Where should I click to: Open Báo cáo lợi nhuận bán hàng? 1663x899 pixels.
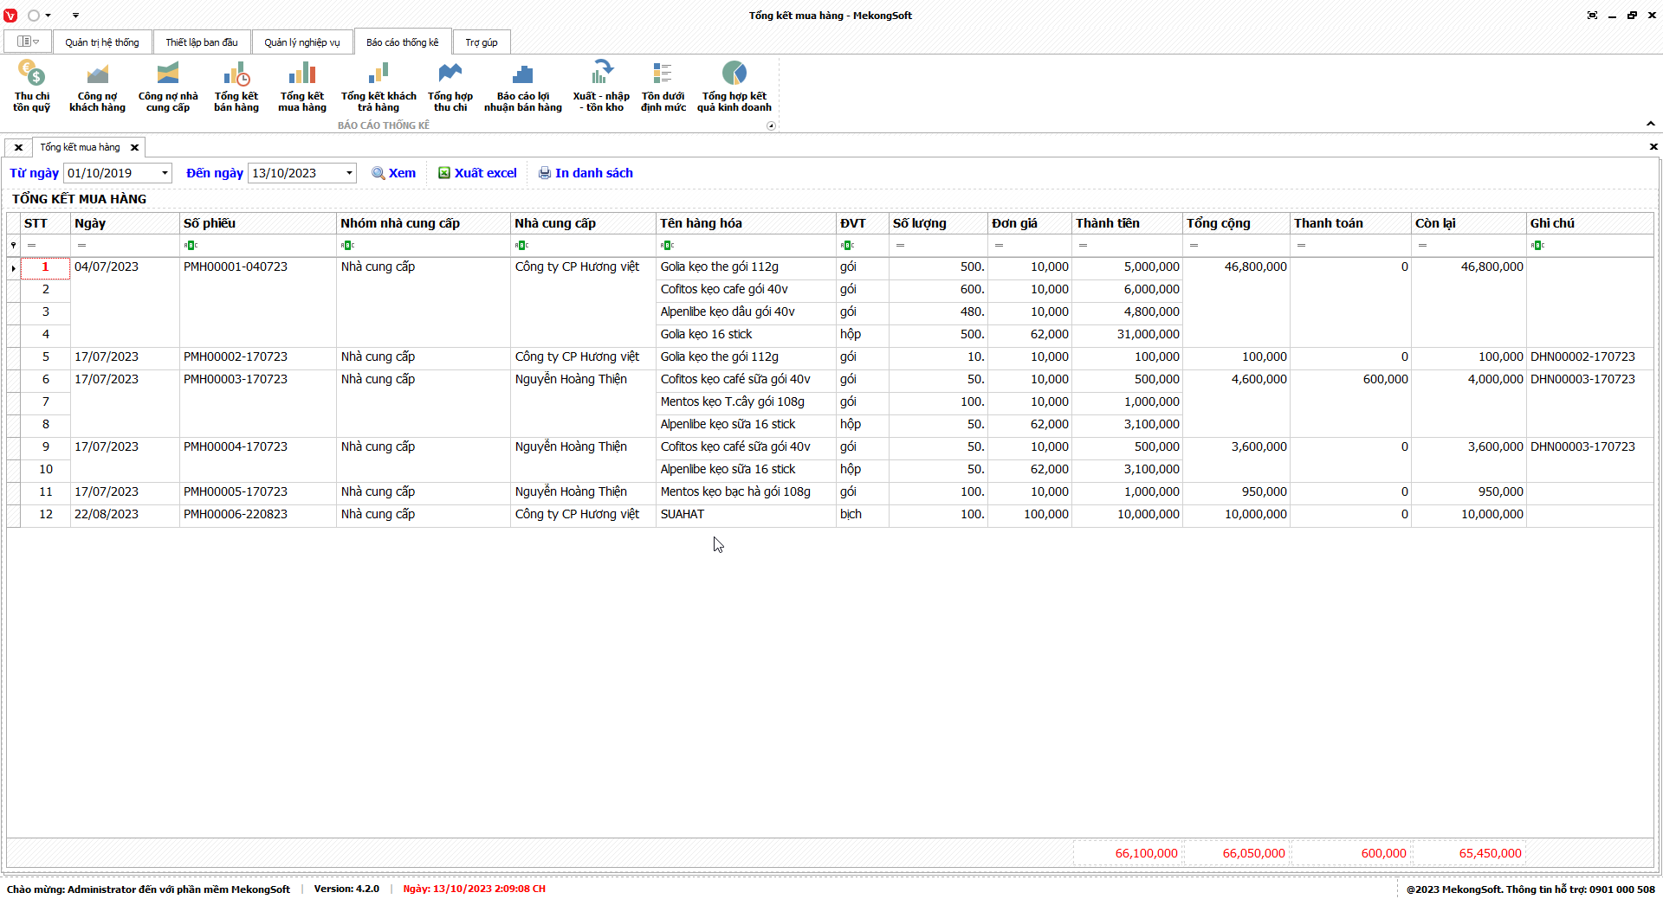522,86
